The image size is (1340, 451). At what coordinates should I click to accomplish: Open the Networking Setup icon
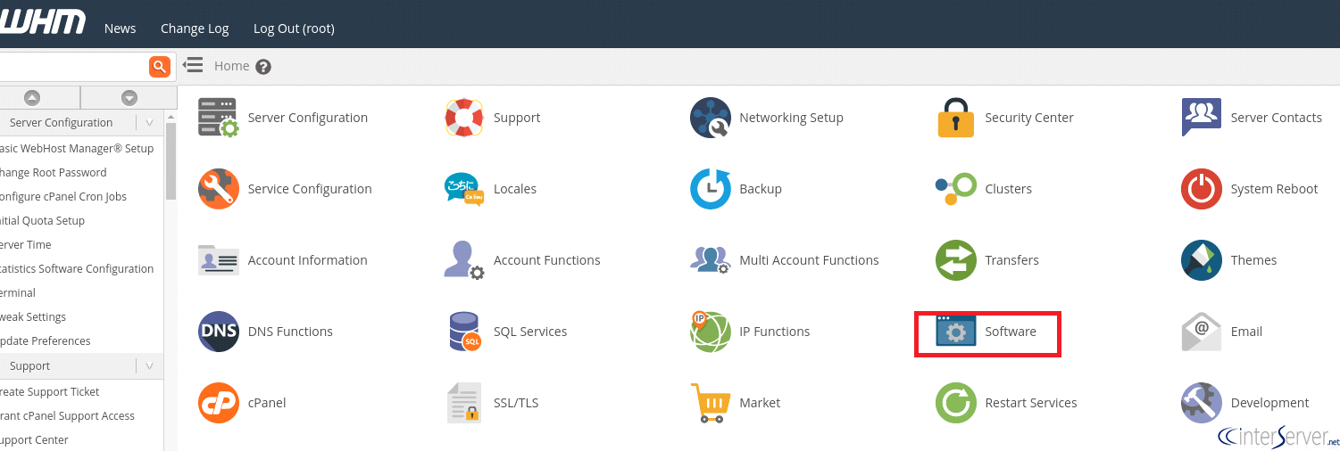711,118
